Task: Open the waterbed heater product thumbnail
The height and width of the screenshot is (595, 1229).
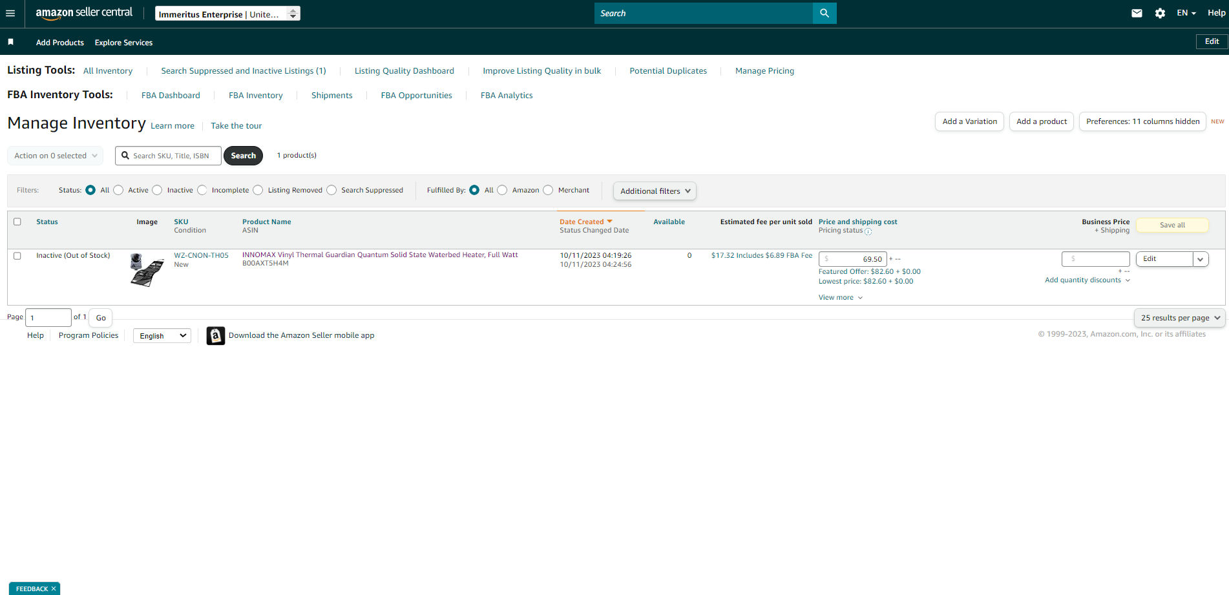Action: click(x=147, y=269)
